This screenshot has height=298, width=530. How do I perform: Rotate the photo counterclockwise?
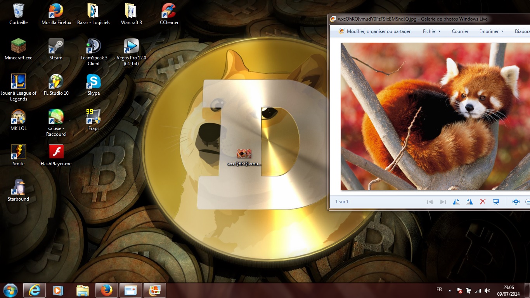[x=456, y=202]
